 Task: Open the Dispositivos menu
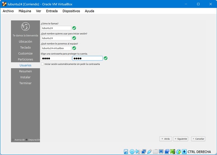(x=71, y=11)
